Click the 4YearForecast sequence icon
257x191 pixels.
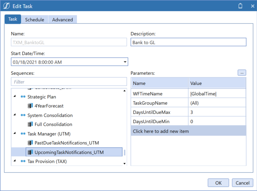(x=30, y=106)
